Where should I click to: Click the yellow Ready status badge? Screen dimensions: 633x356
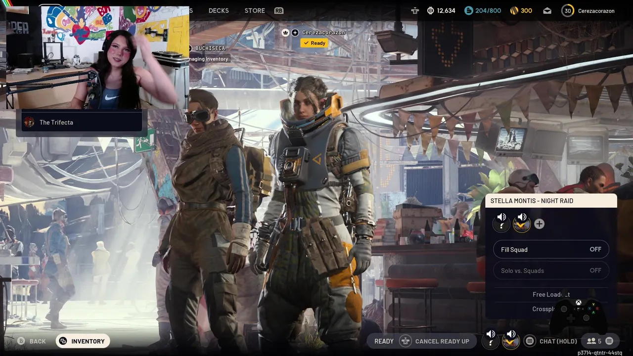tap(315, 43)
